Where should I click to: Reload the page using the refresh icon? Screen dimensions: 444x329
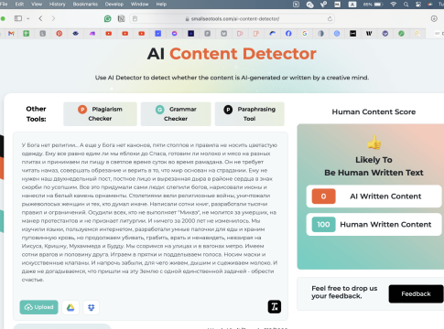click(330, 19)
